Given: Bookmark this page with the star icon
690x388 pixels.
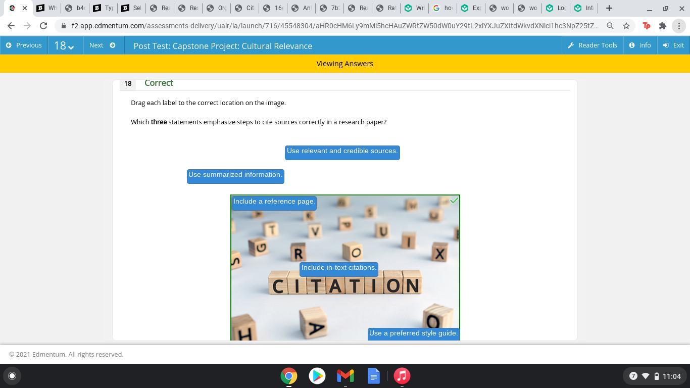Looking at the screenshot, I should pyautogui.click(x=626, y=26).
